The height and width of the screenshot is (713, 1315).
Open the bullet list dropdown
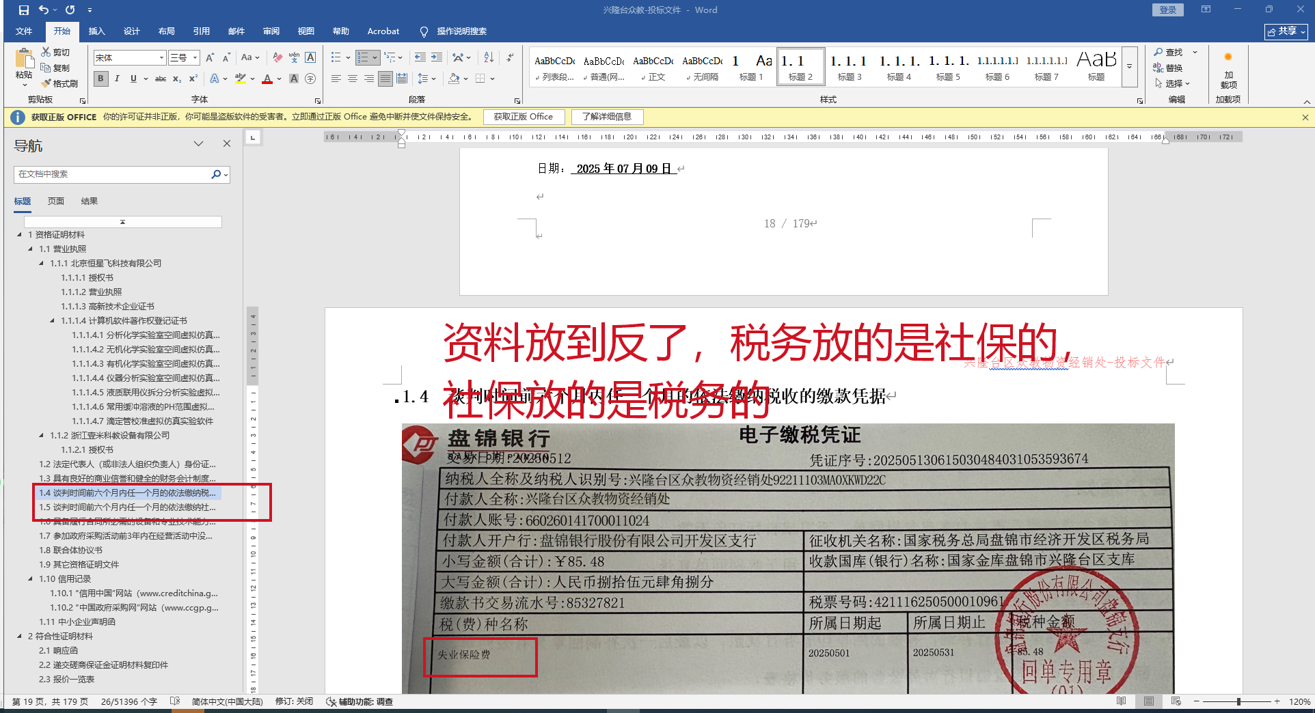[x=348, y=58]
